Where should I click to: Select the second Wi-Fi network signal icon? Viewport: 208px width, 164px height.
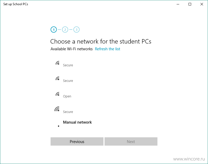tap(57, 79)
